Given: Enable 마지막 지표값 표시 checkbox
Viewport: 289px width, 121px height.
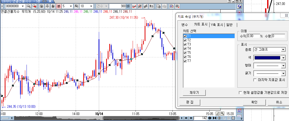Looking at the screenshot, I should [x=255, y=80].
